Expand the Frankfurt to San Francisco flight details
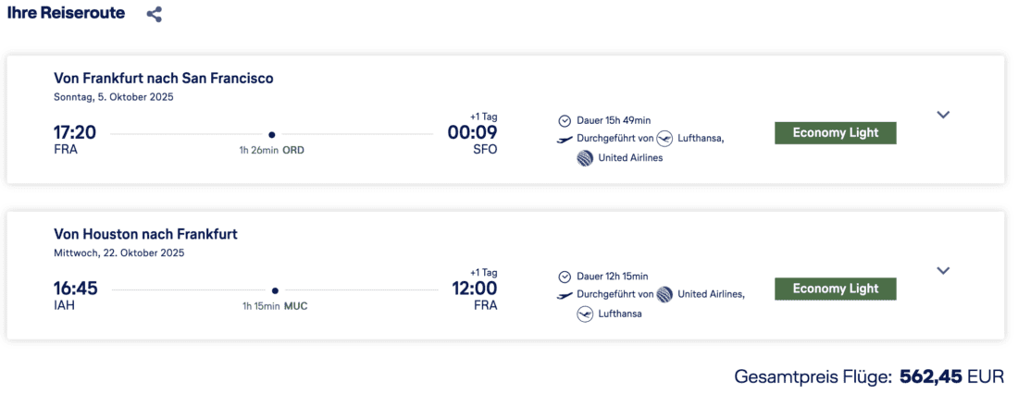 point(943,115)
